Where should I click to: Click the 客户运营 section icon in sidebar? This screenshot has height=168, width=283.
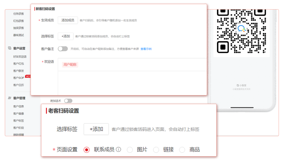click(10, 48)
